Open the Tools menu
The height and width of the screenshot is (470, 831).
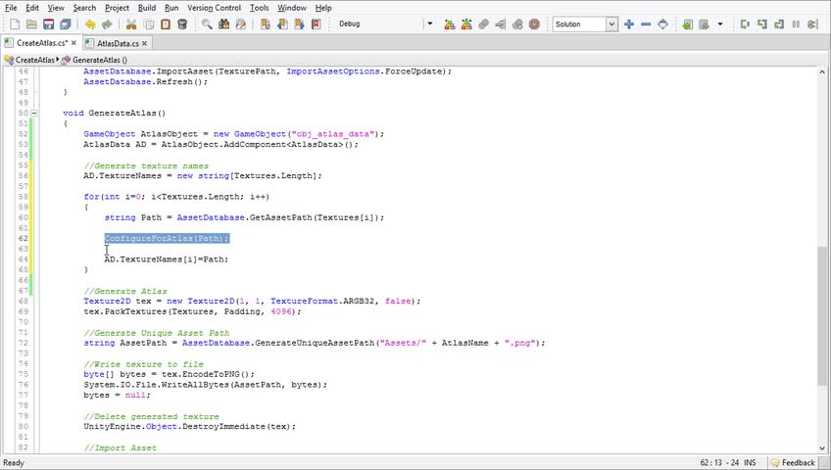[259, 8]
